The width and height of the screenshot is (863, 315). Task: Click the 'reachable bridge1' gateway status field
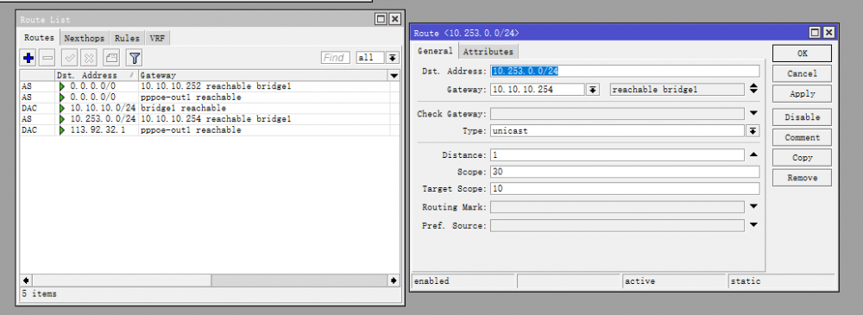point(677,89)
